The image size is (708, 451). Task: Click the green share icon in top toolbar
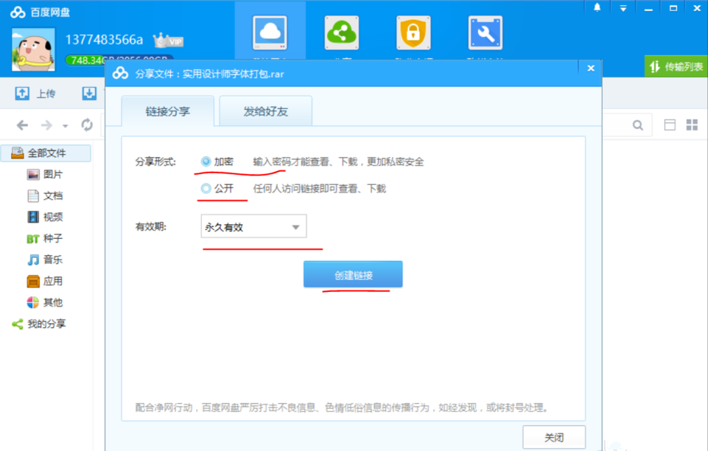tap(341, 32)
